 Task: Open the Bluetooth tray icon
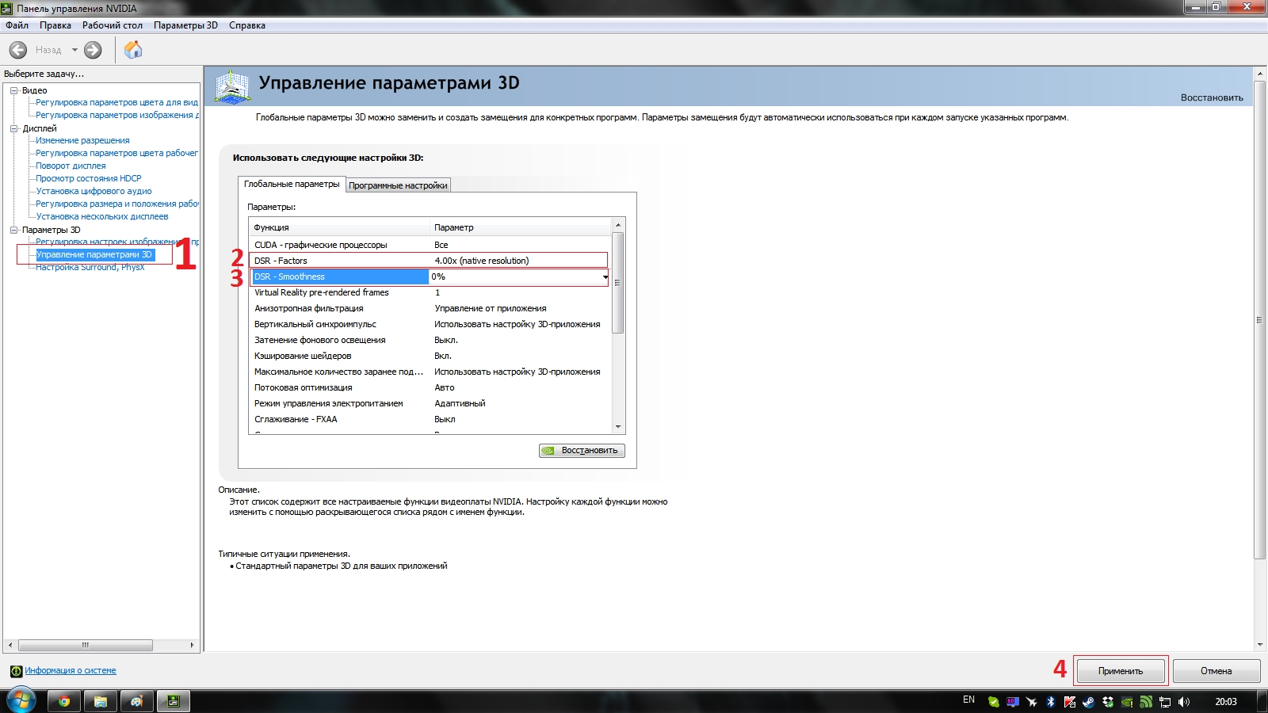1051,702
